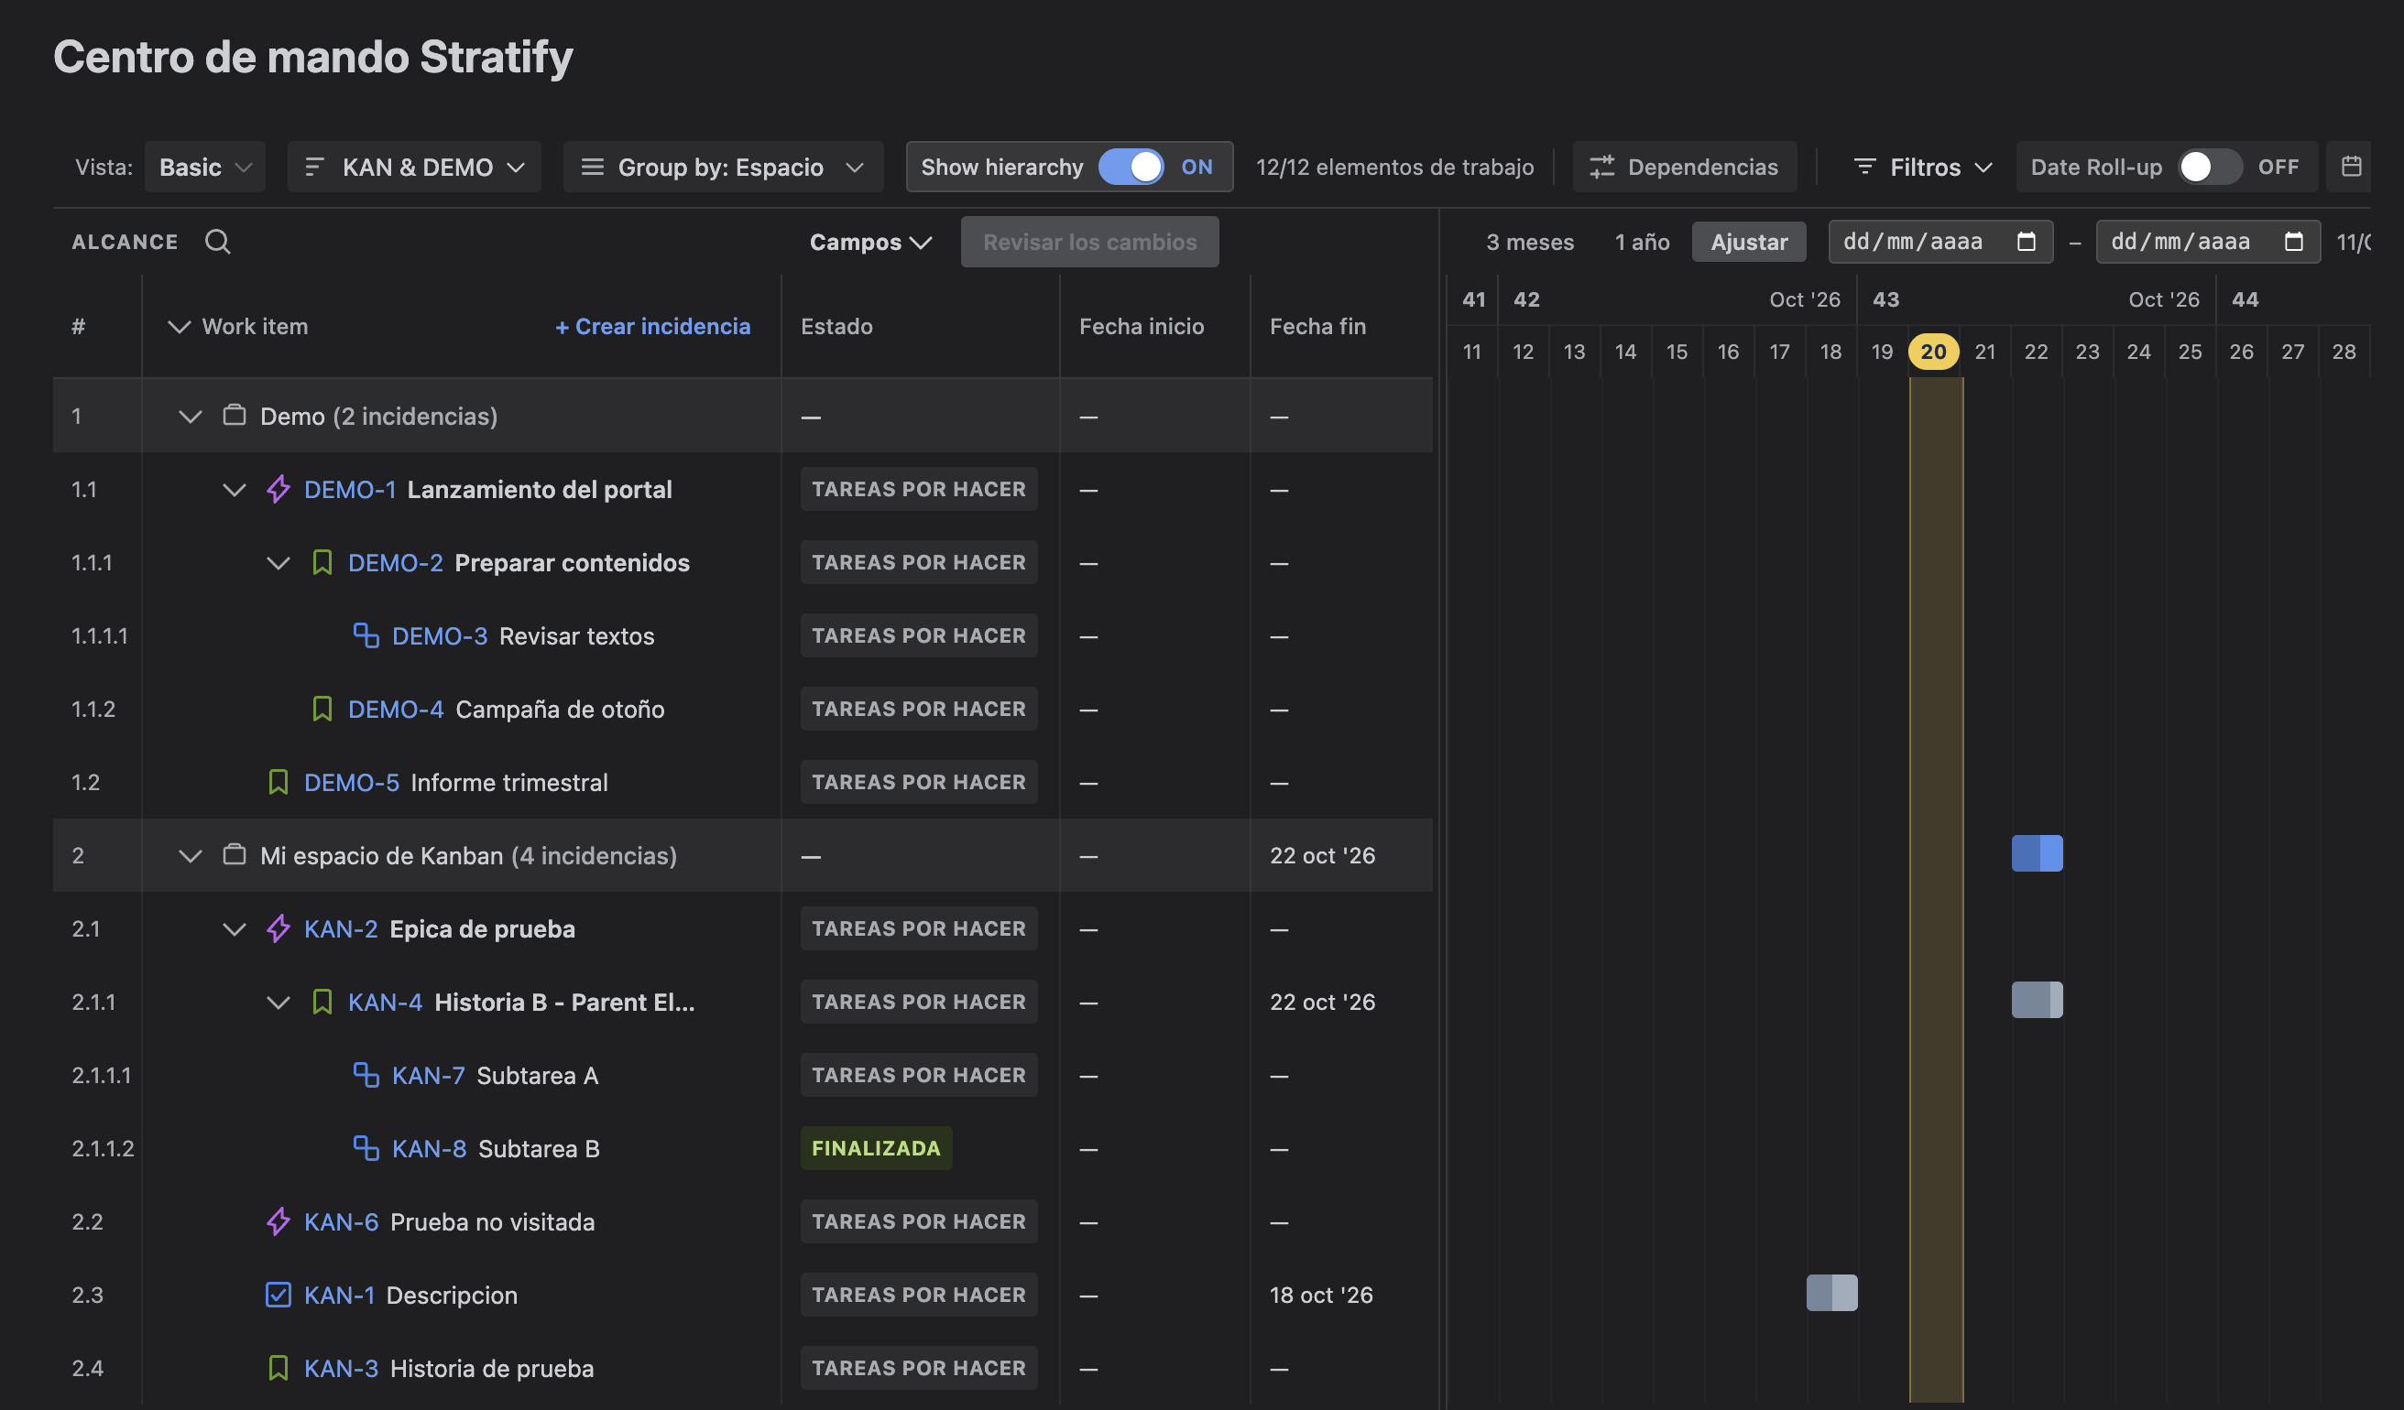Click the Crear incidencia link

pyautogui.click(x=652, y=327)
